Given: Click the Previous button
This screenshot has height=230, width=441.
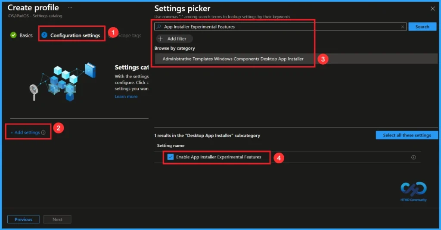Looking at the screenshot, I should [x=23, y=219].
